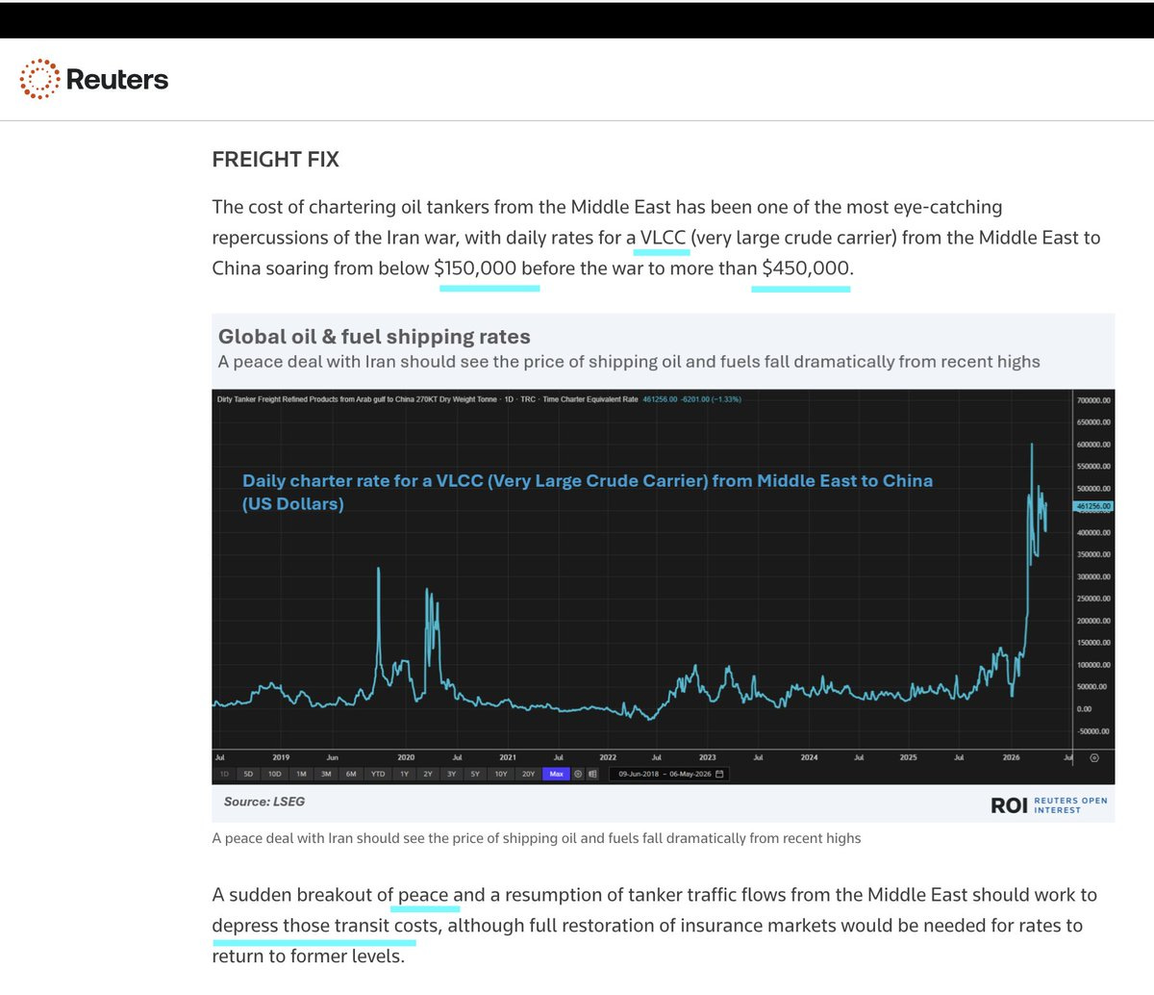This screenshot has height=995, width=1154.
Task: Open the Reuters home logo
Action: 94,79
